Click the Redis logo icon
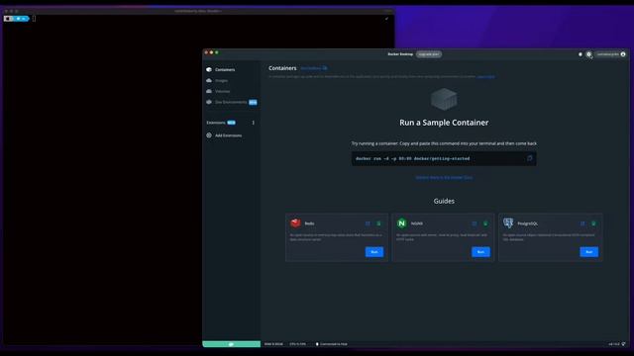This screenshot has width=634, height=356. [x=295, y=222]
